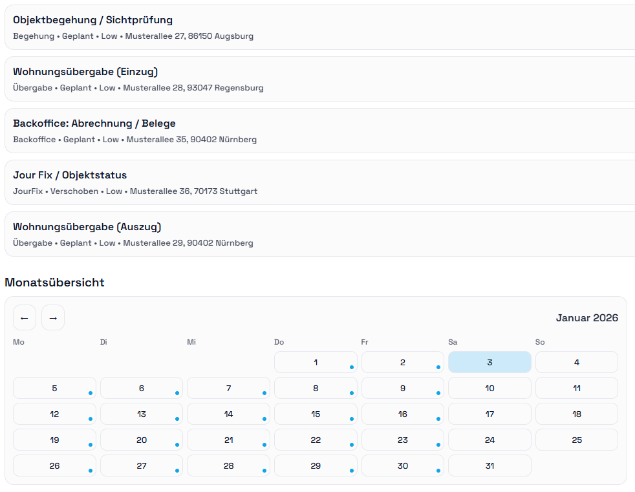635x492 pixels.
Task: Choose day 25 in Januar 2026
Action: [x=577, y=440]
